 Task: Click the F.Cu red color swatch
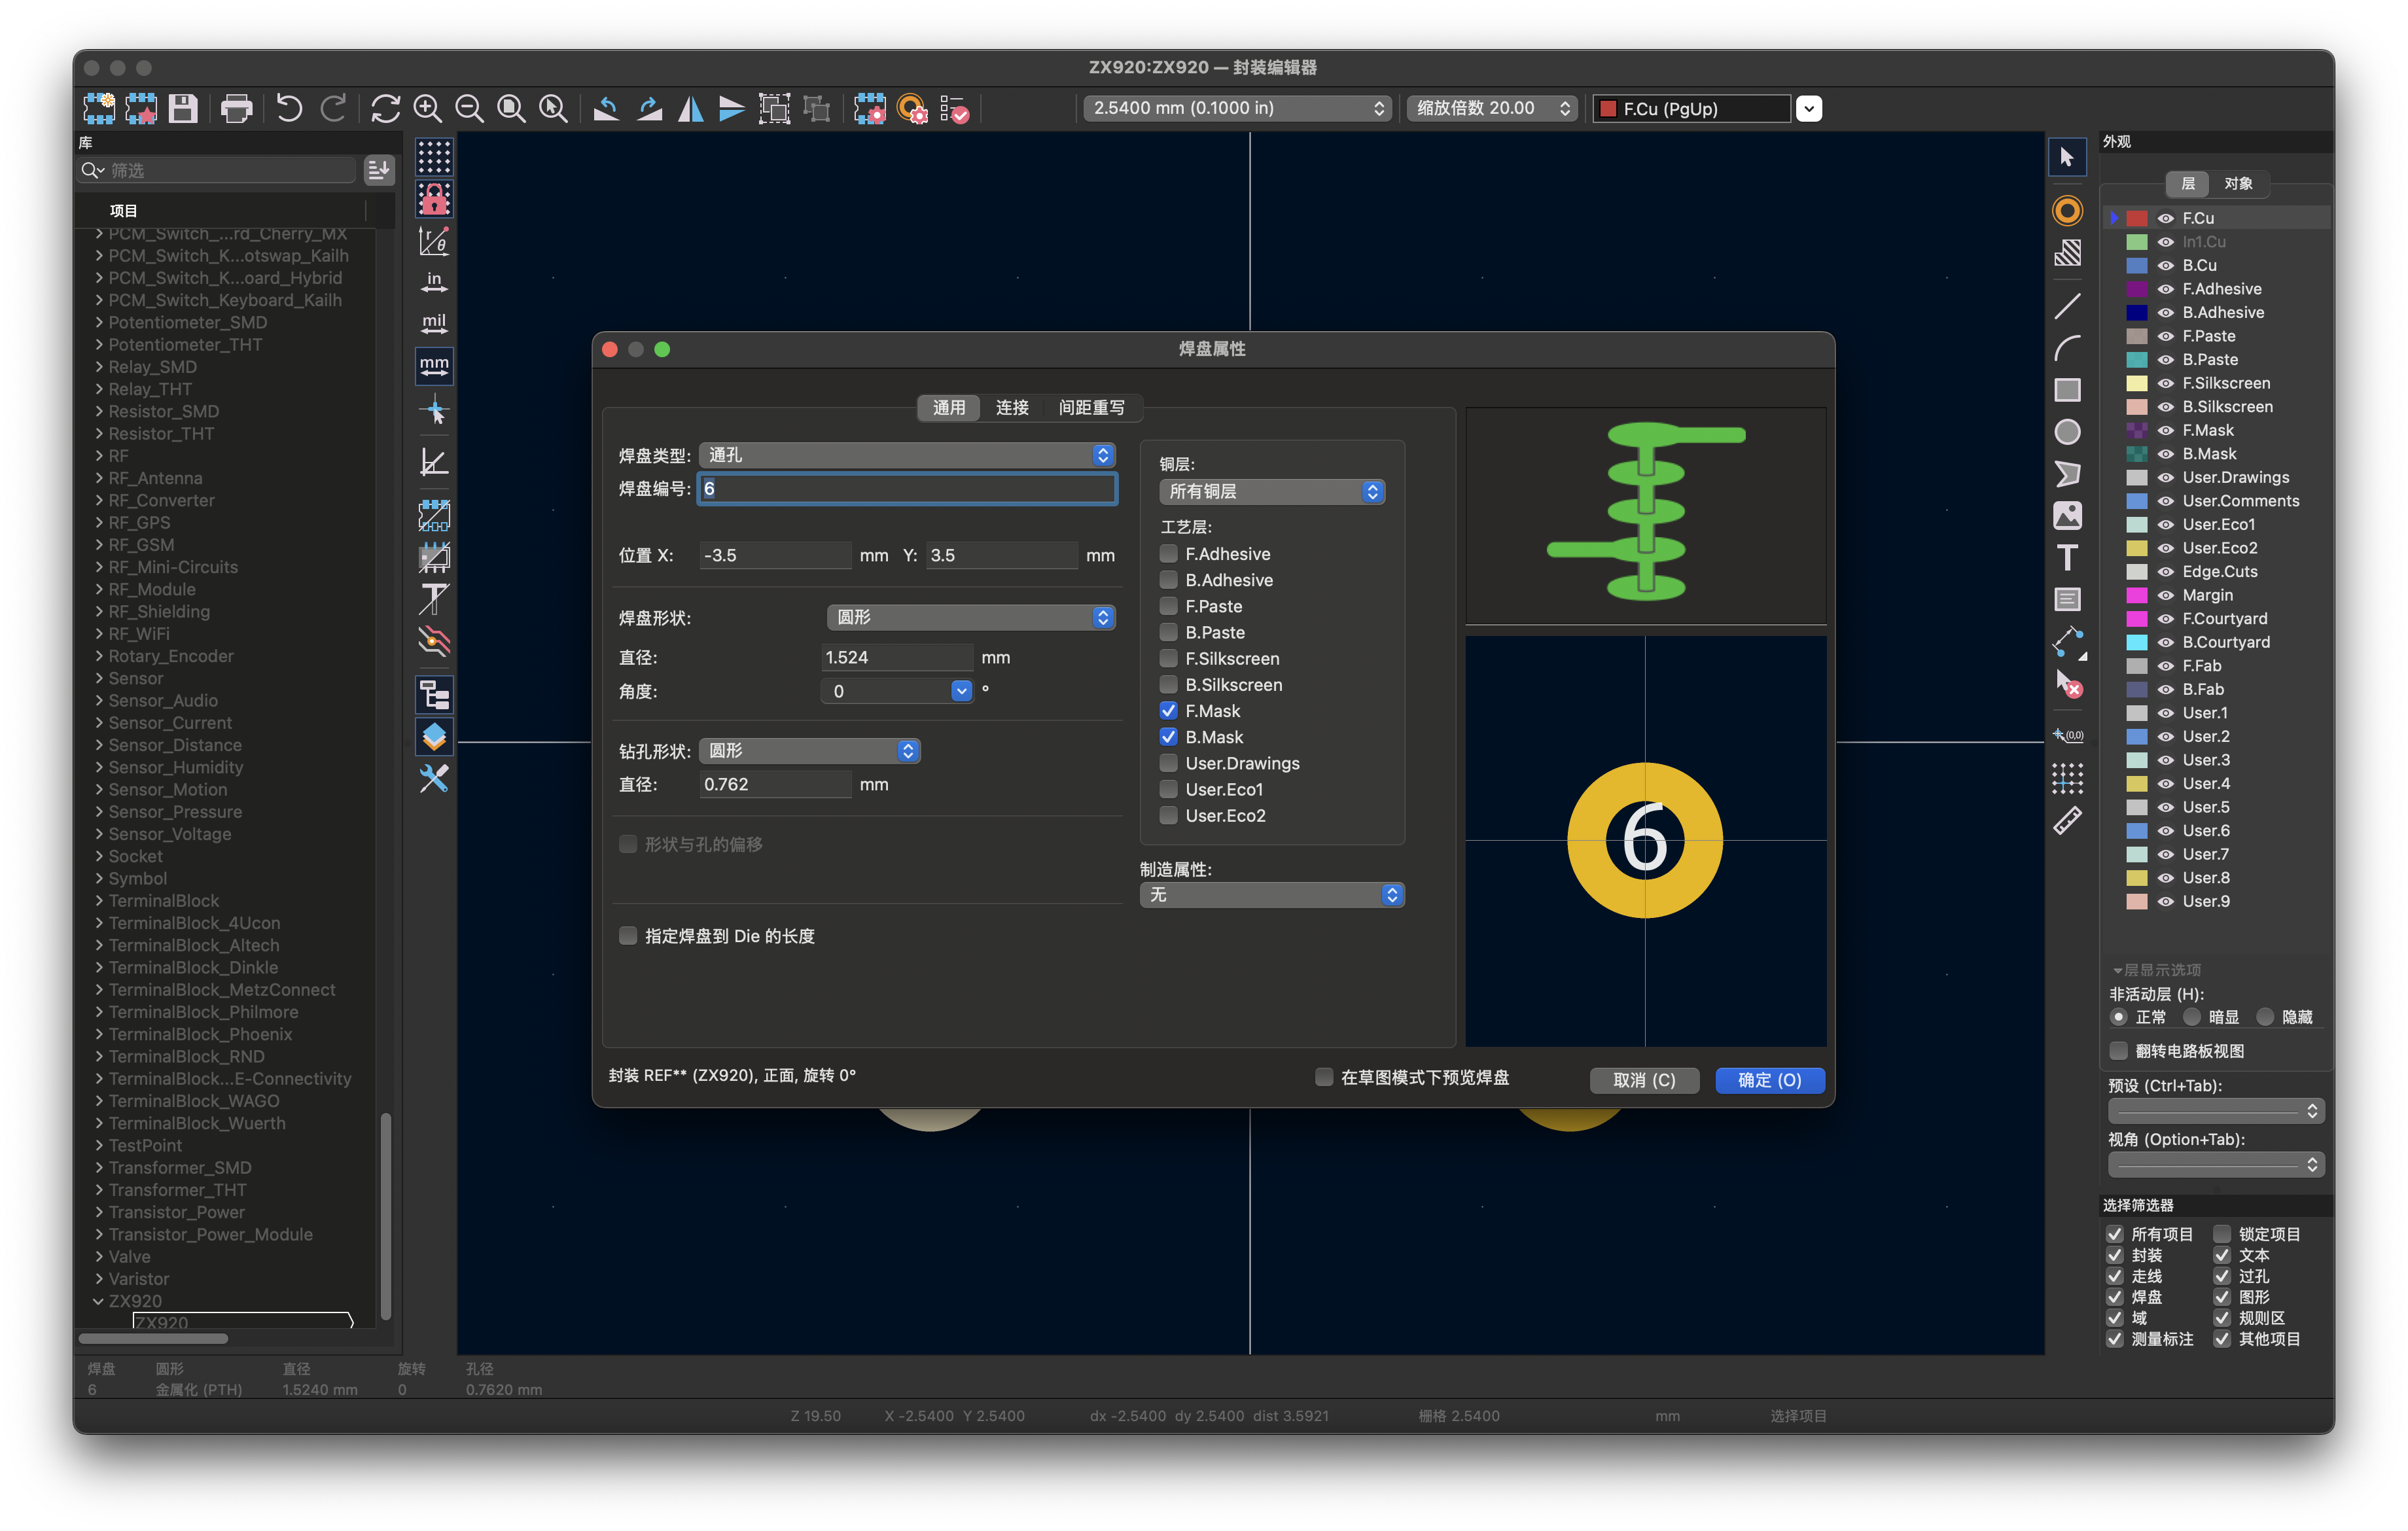point(2136,218)
